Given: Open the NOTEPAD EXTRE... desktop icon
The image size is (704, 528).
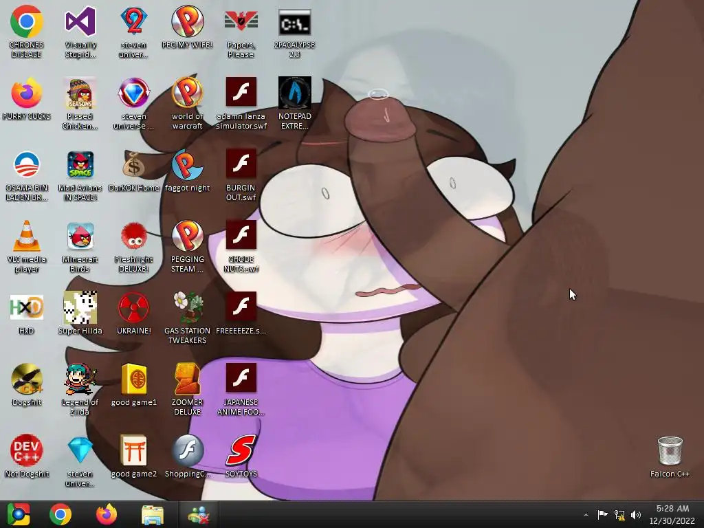Looking at the screenshot, I should pyautogui.click(x=294, y=103).
